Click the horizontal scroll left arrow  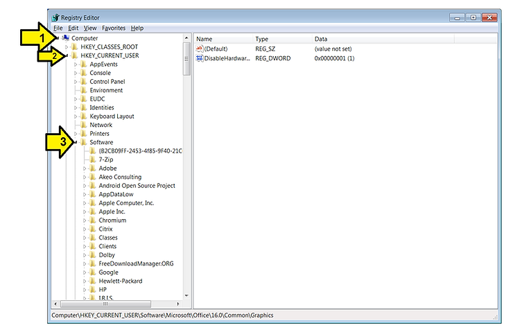click(x=55, y=304)
